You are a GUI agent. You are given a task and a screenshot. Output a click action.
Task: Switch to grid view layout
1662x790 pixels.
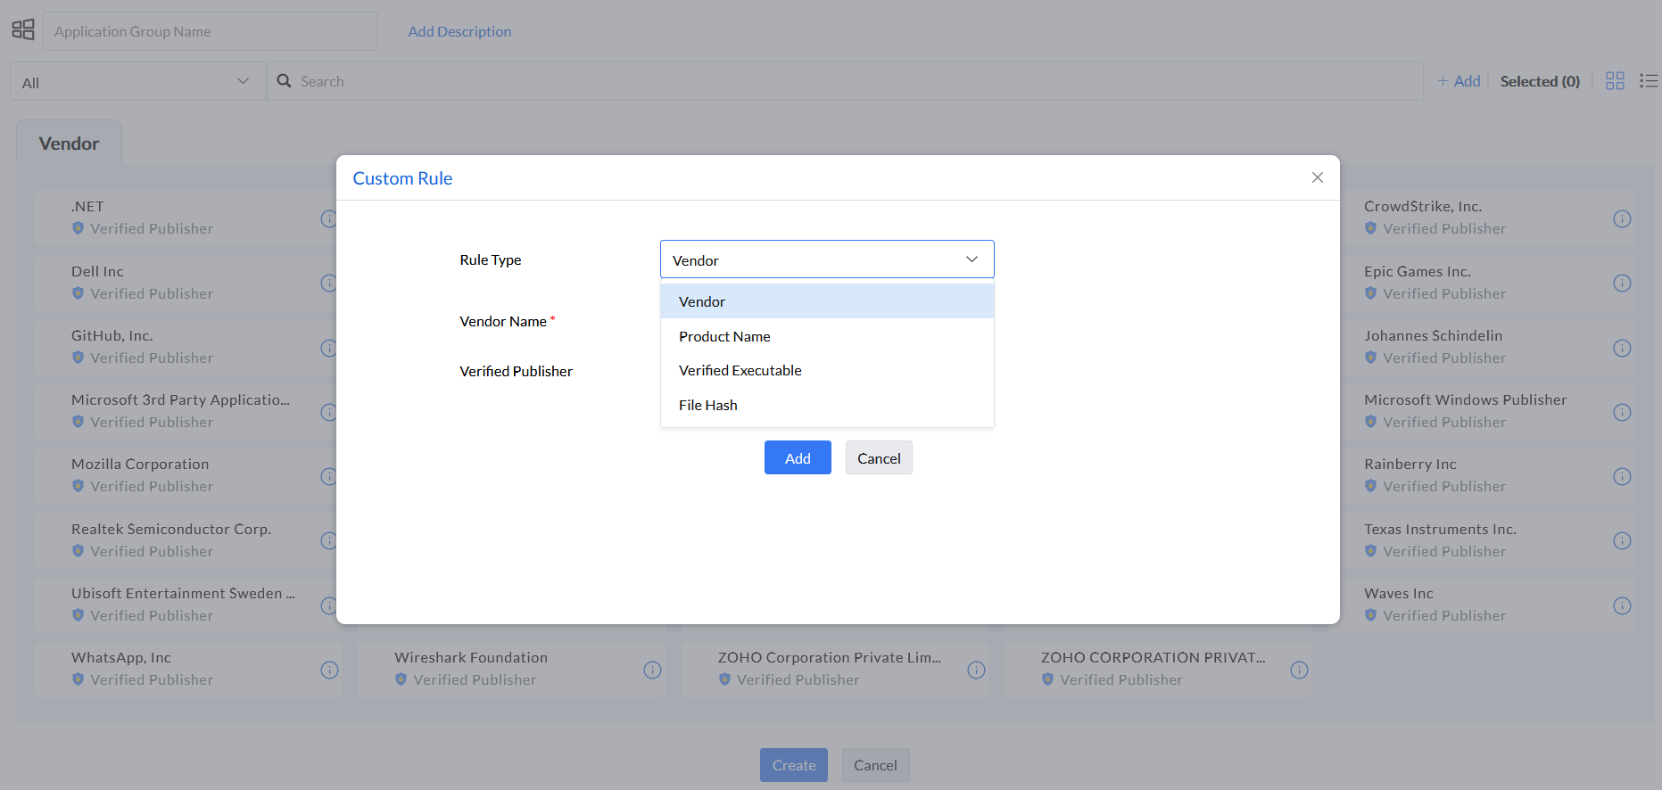coord(1615,81)
